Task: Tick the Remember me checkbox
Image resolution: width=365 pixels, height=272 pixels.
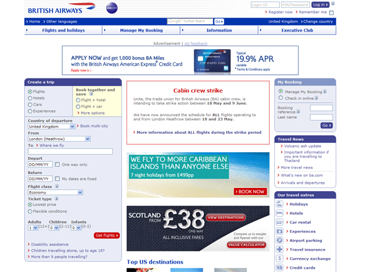Action: pyautogui.click(x=332, y=13)
